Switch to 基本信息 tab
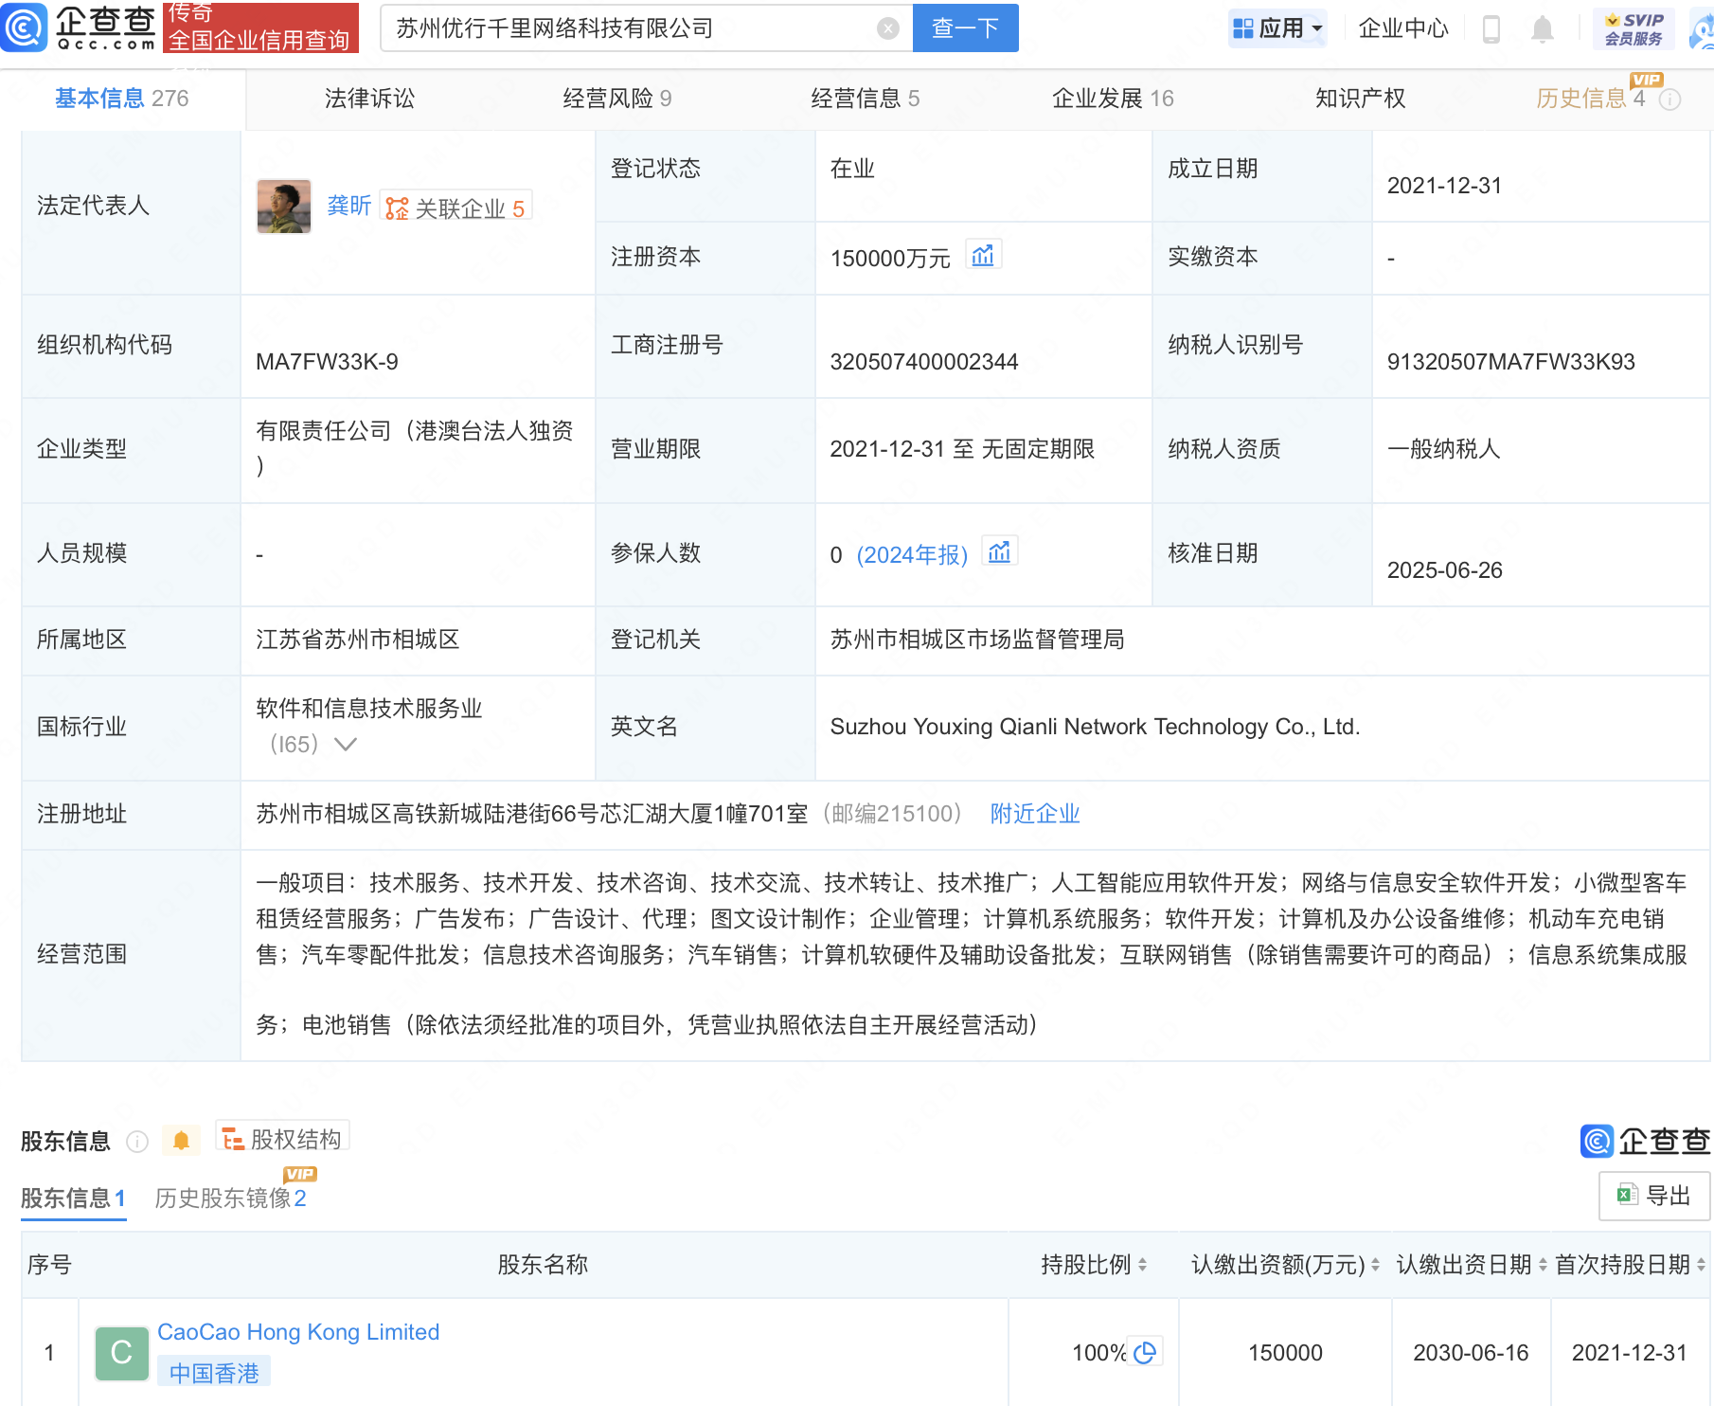Viewport: 1714px width, 1406px height. point(121,99)
